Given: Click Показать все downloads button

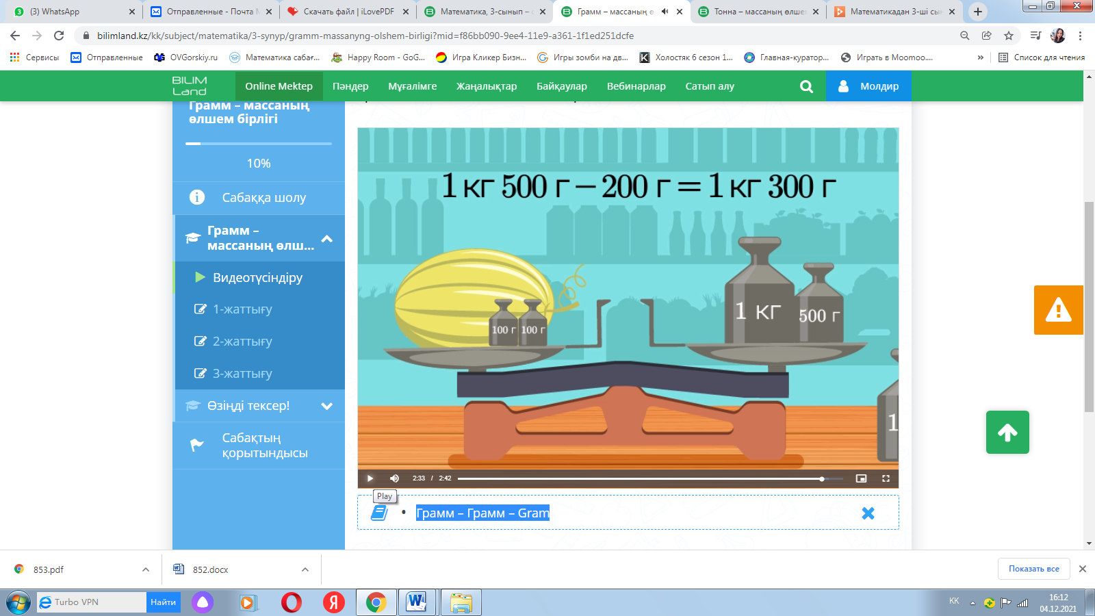Looking at the screenshot, I should [x=1033, y=569].
